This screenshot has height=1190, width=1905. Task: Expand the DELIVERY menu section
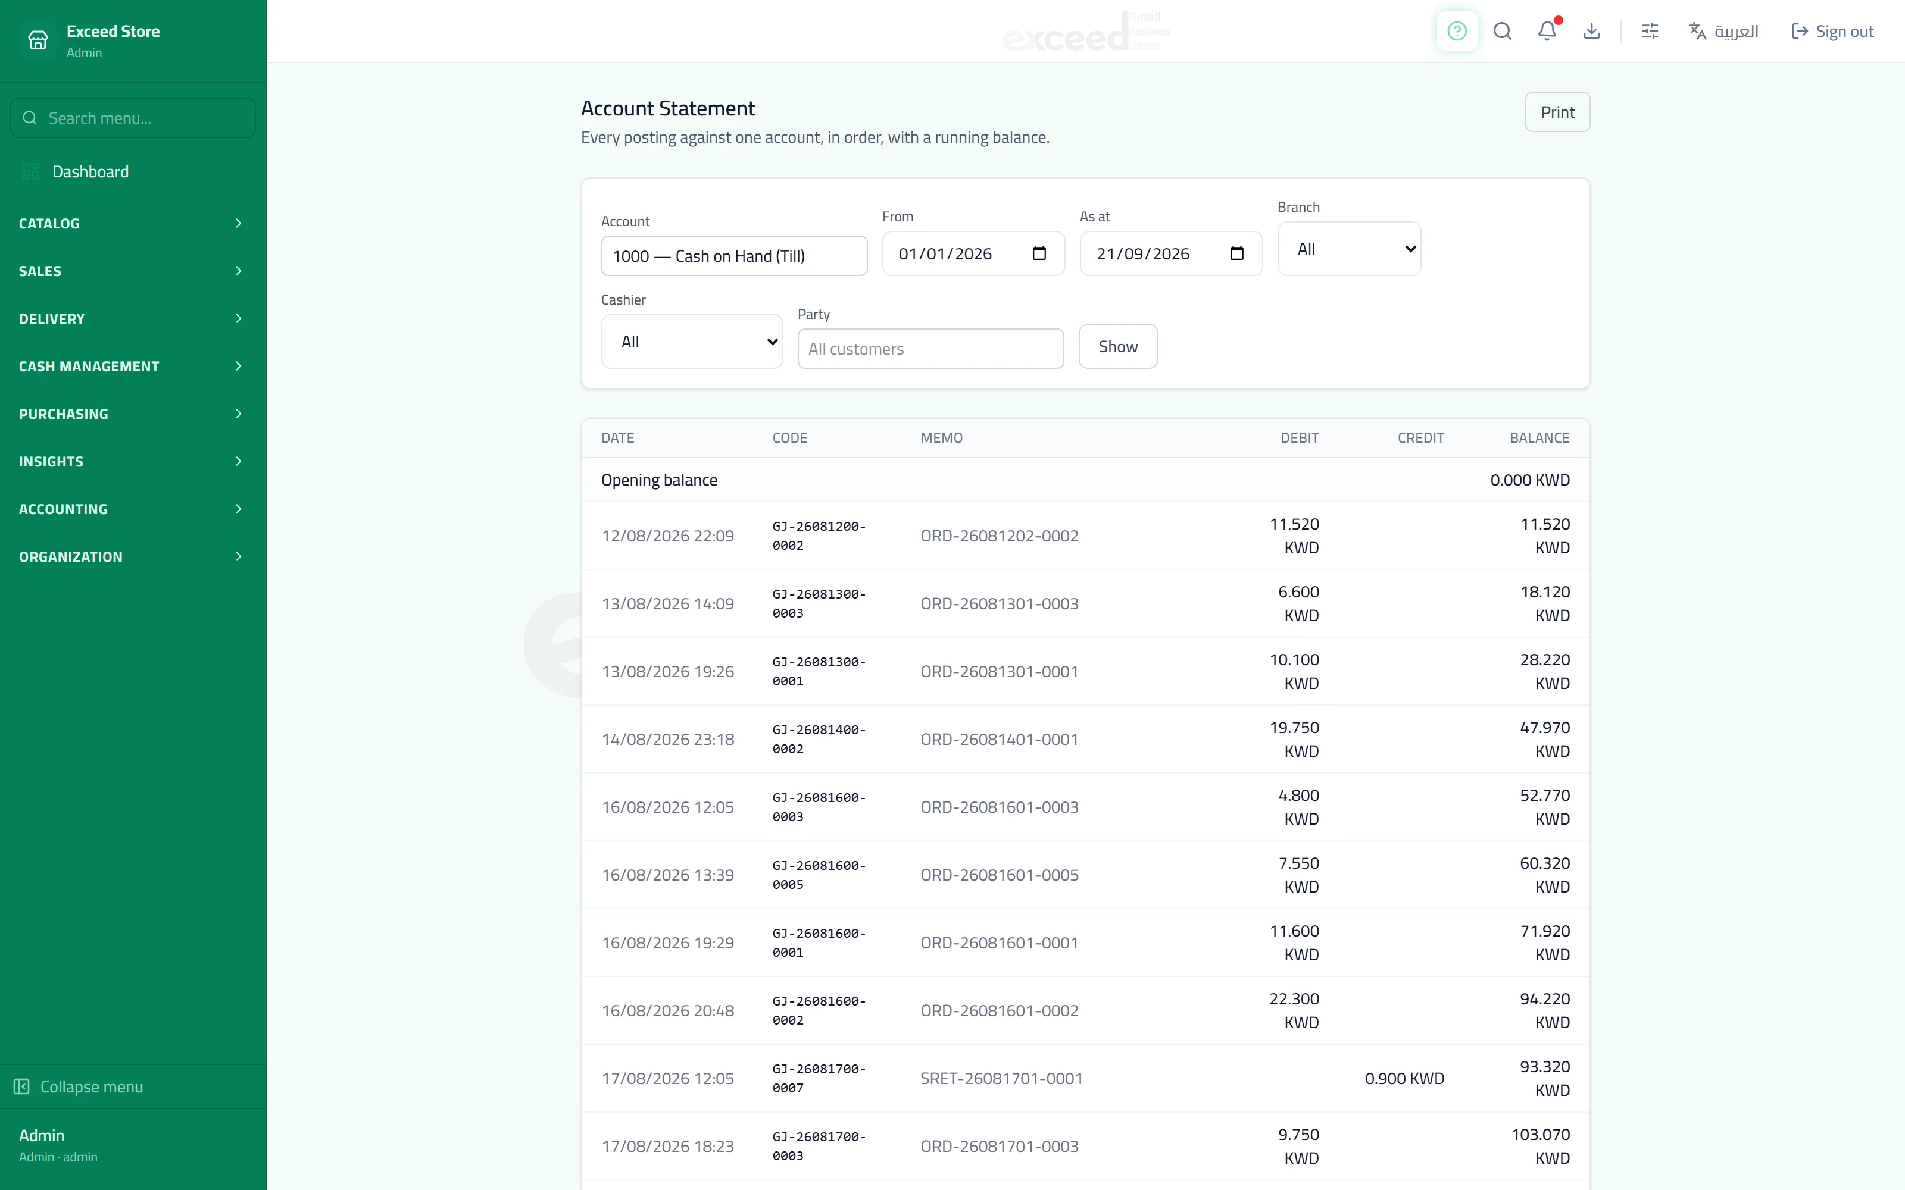tap(132, 319)
